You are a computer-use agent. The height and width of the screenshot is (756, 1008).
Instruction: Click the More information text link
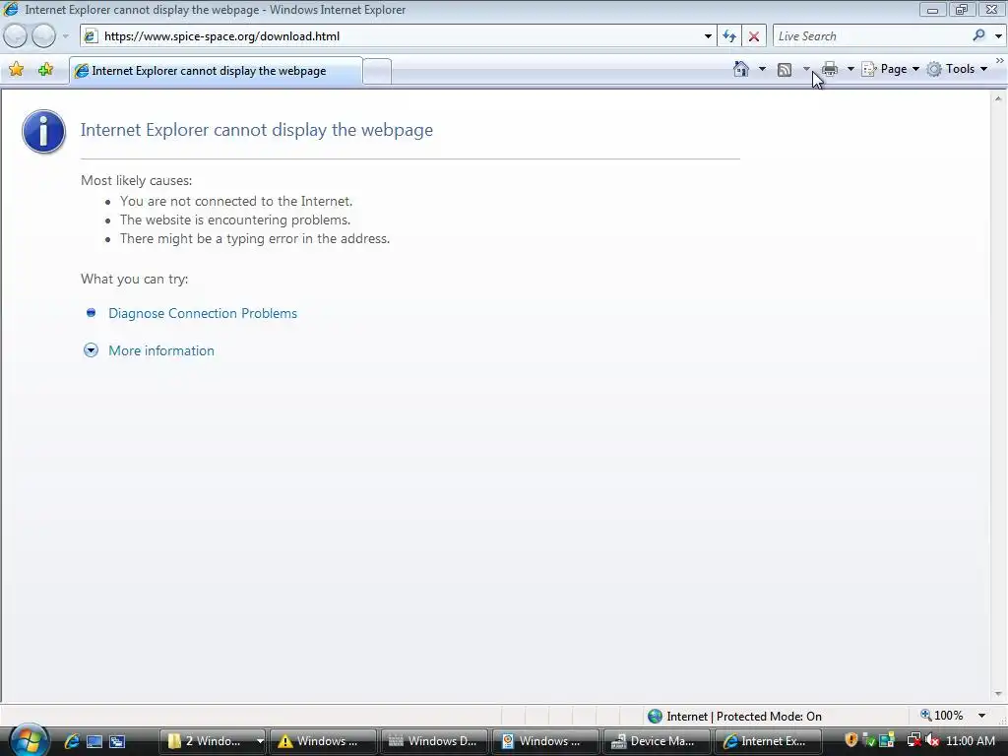pos(161,350)
